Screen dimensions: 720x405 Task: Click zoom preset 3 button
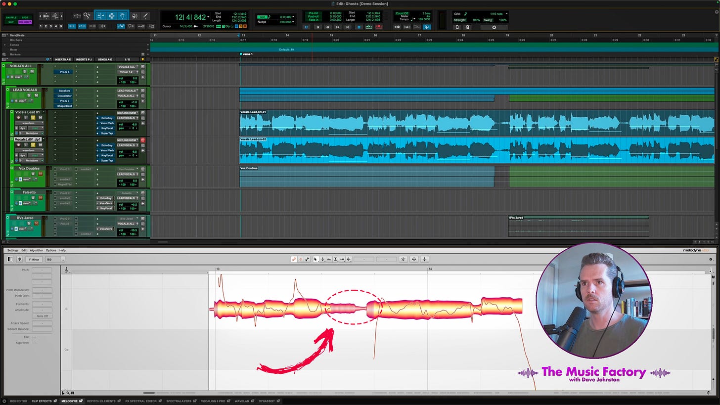coord(51,26)
